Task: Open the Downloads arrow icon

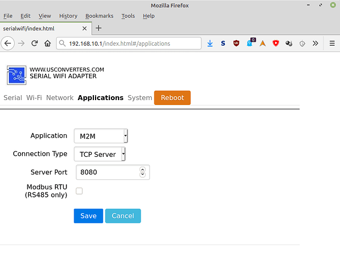Action: (x=210, y=43)
